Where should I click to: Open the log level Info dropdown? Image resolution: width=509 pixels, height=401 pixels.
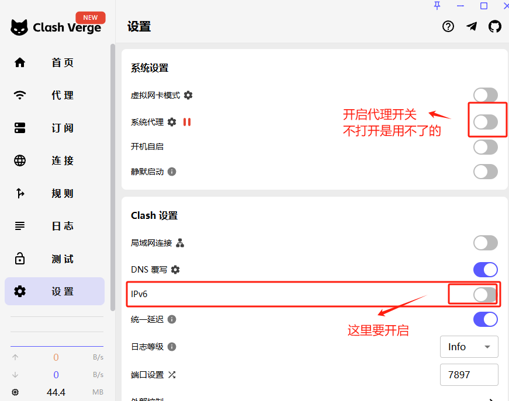point(469,347)
